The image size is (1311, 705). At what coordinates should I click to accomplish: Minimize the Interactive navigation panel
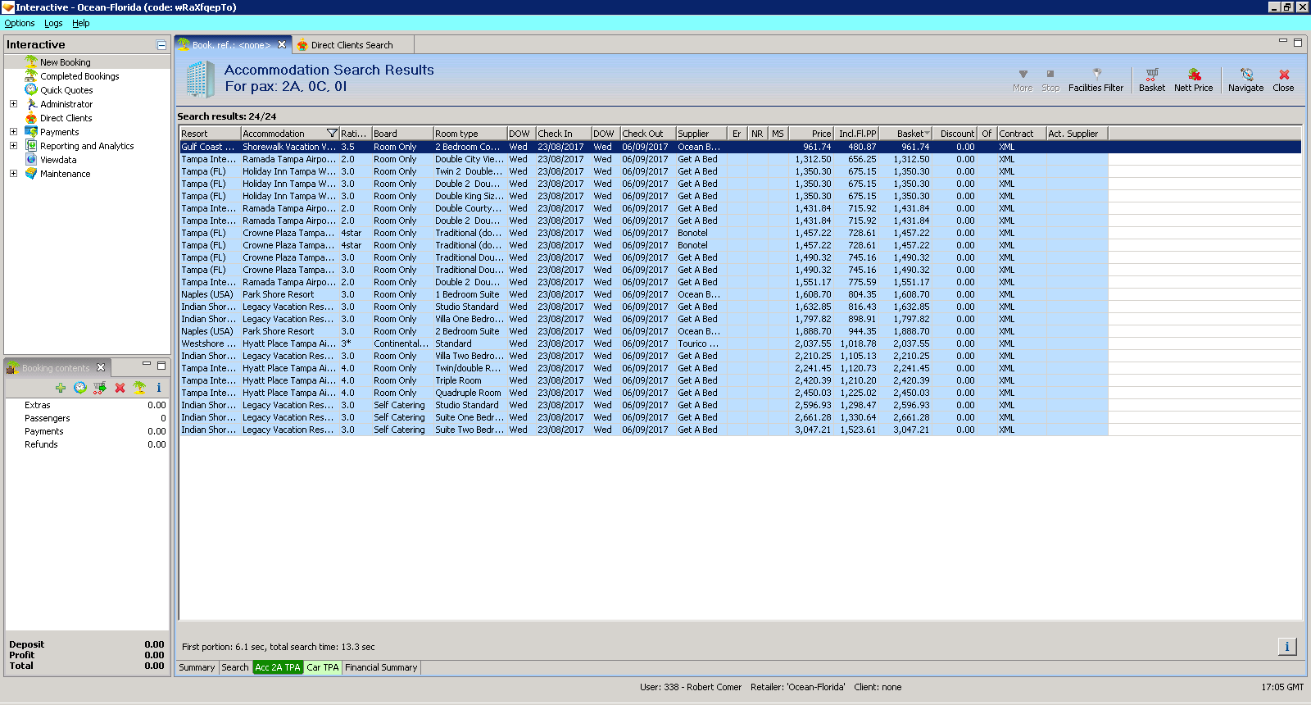[x=161, y=45]
